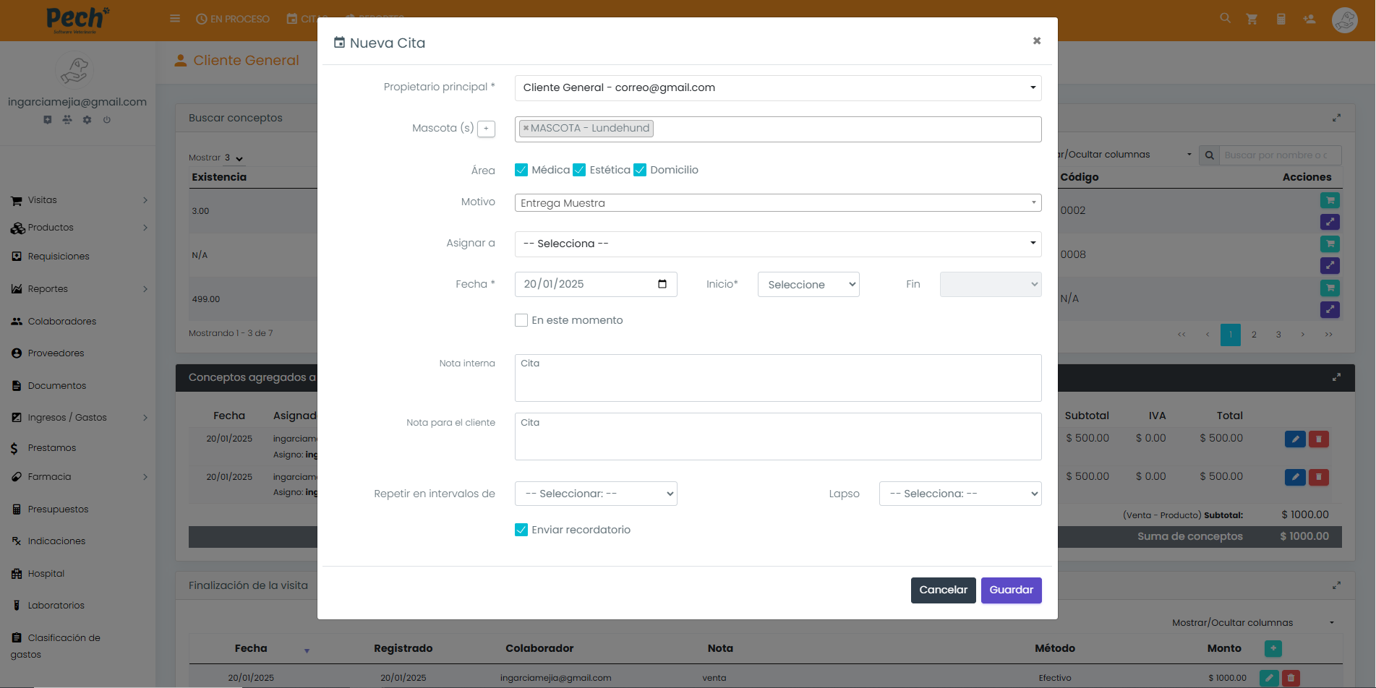1376x688 pixels.
Task: Click the Cancelar button
Action: [943, 590]
